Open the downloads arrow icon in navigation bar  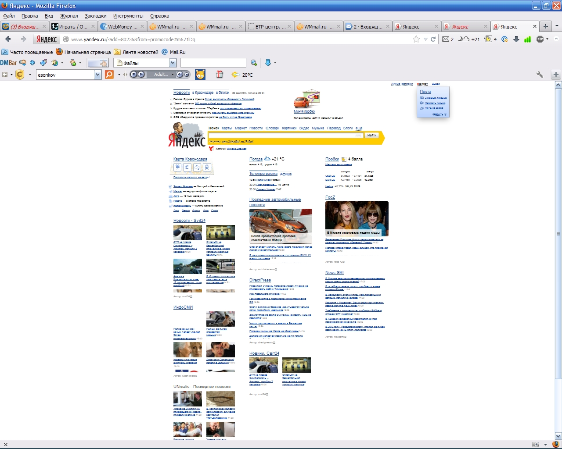tap(516, 39)
